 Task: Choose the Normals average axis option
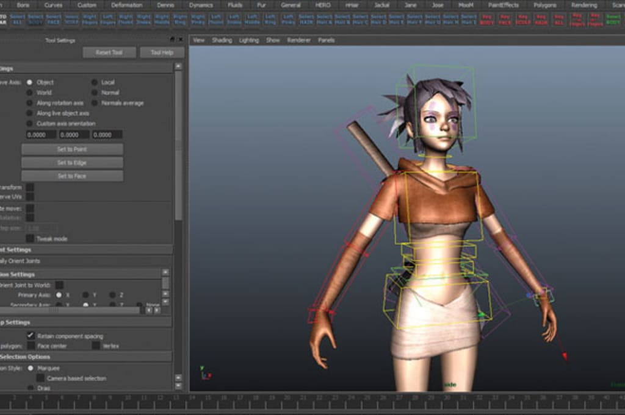[95, 103]
